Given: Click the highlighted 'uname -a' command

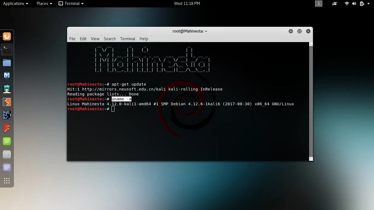Looking at the screenshot, I should (122, 99).
